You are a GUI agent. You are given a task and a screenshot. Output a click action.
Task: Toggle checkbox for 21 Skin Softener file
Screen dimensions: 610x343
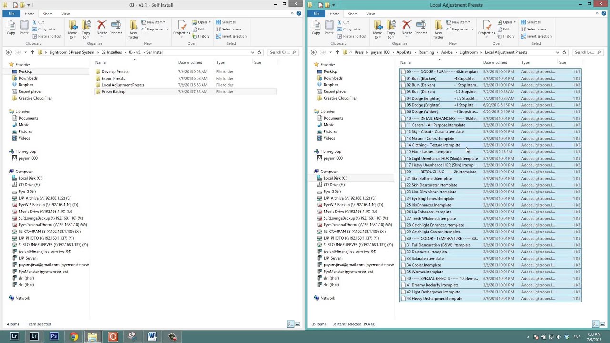tap(403, 179)
